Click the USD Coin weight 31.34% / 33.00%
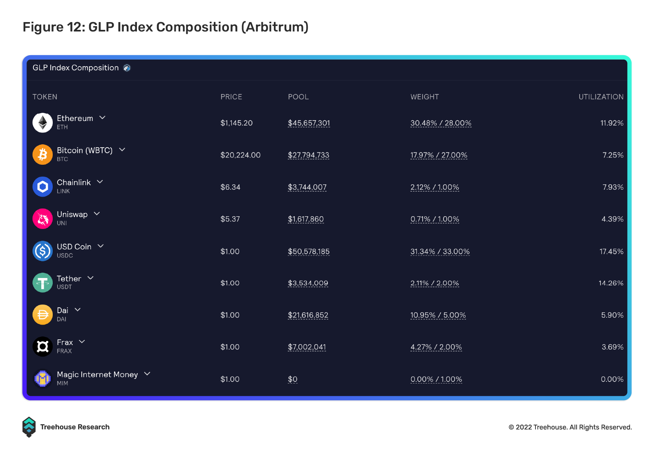The height and width of the screenshot is (455, 654). 440,251
